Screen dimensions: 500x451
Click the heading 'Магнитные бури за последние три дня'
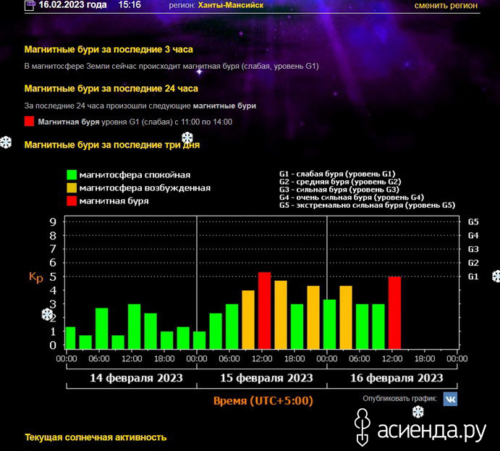112,145
